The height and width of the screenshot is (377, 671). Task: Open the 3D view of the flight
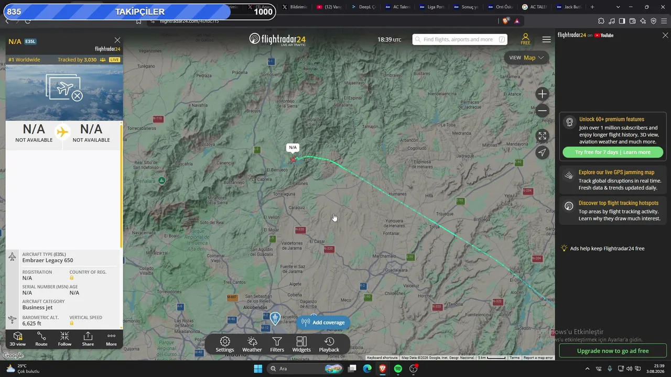pyautogui.click(x=17, y=339)
